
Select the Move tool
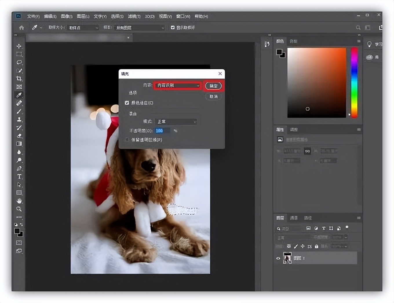(x=19, y=46)
